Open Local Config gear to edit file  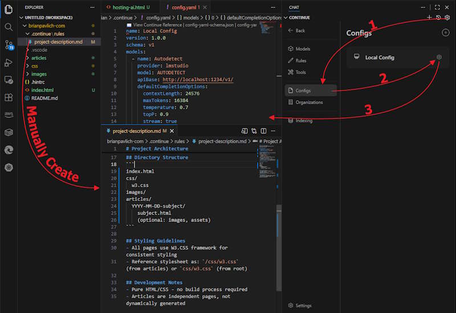(x=439, y=57)
